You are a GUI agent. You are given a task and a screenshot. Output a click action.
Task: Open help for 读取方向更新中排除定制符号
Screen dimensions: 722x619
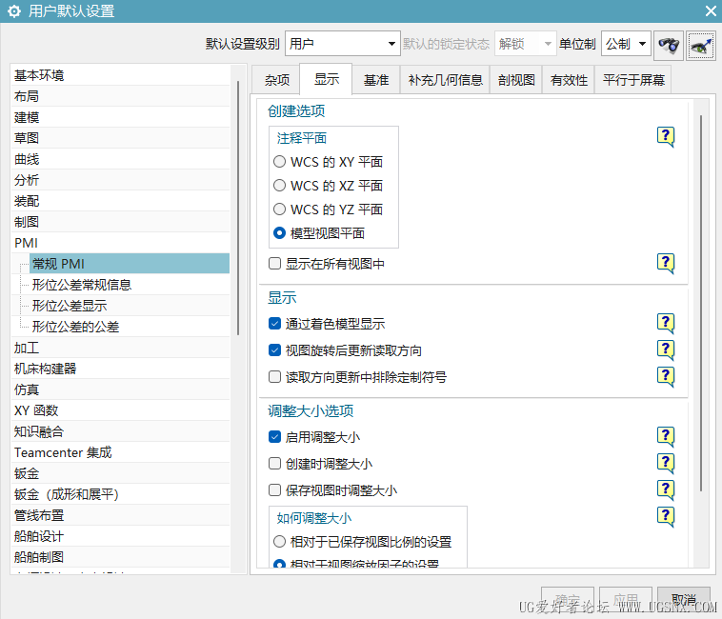[666, 377]
